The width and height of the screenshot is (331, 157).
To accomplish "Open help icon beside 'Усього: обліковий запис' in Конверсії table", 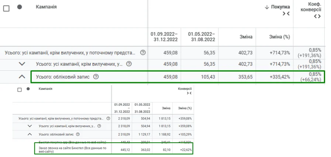I will pyautogui.click(x=78, y=134).
